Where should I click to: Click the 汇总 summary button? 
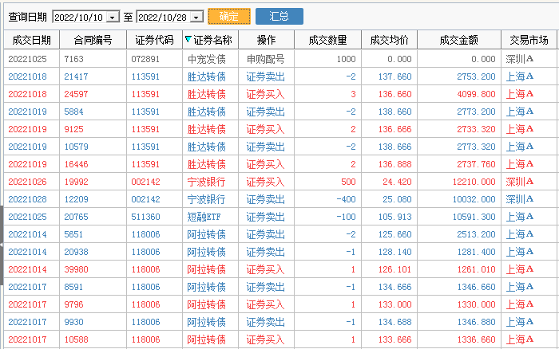click(279, 16)
